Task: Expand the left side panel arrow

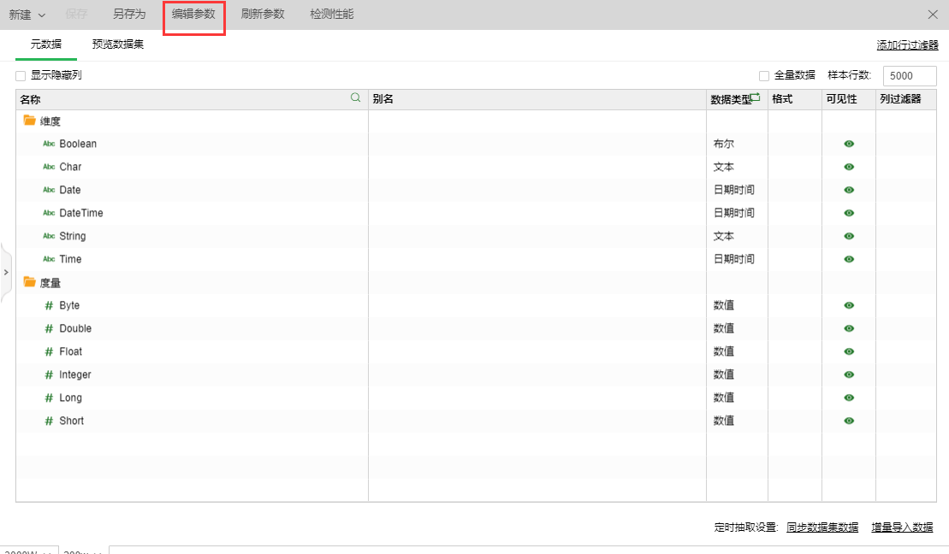Action: tap(6, 272)
